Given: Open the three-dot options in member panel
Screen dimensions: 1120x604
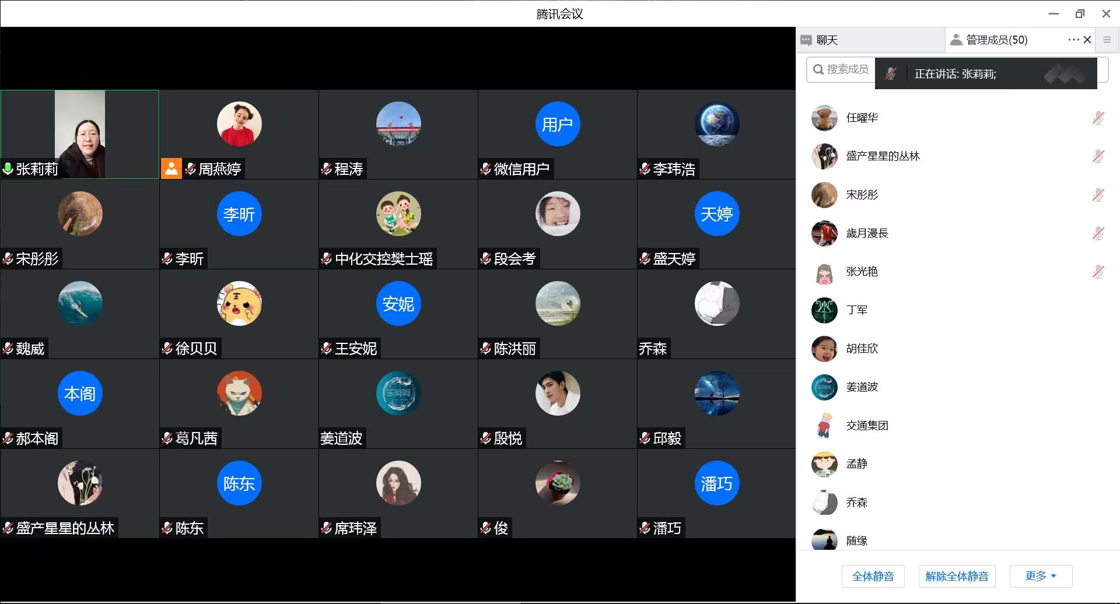Looking at the screenshot, I should (x=1073, y=40).
